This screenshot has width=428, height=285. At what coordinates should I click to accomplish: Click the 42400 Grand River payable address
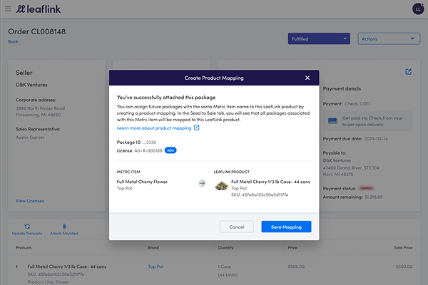click(351, 167)
